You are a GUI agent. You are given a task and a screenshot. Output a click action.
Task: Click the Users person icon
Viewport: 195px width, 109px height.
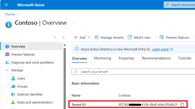[x=13, y=78]
